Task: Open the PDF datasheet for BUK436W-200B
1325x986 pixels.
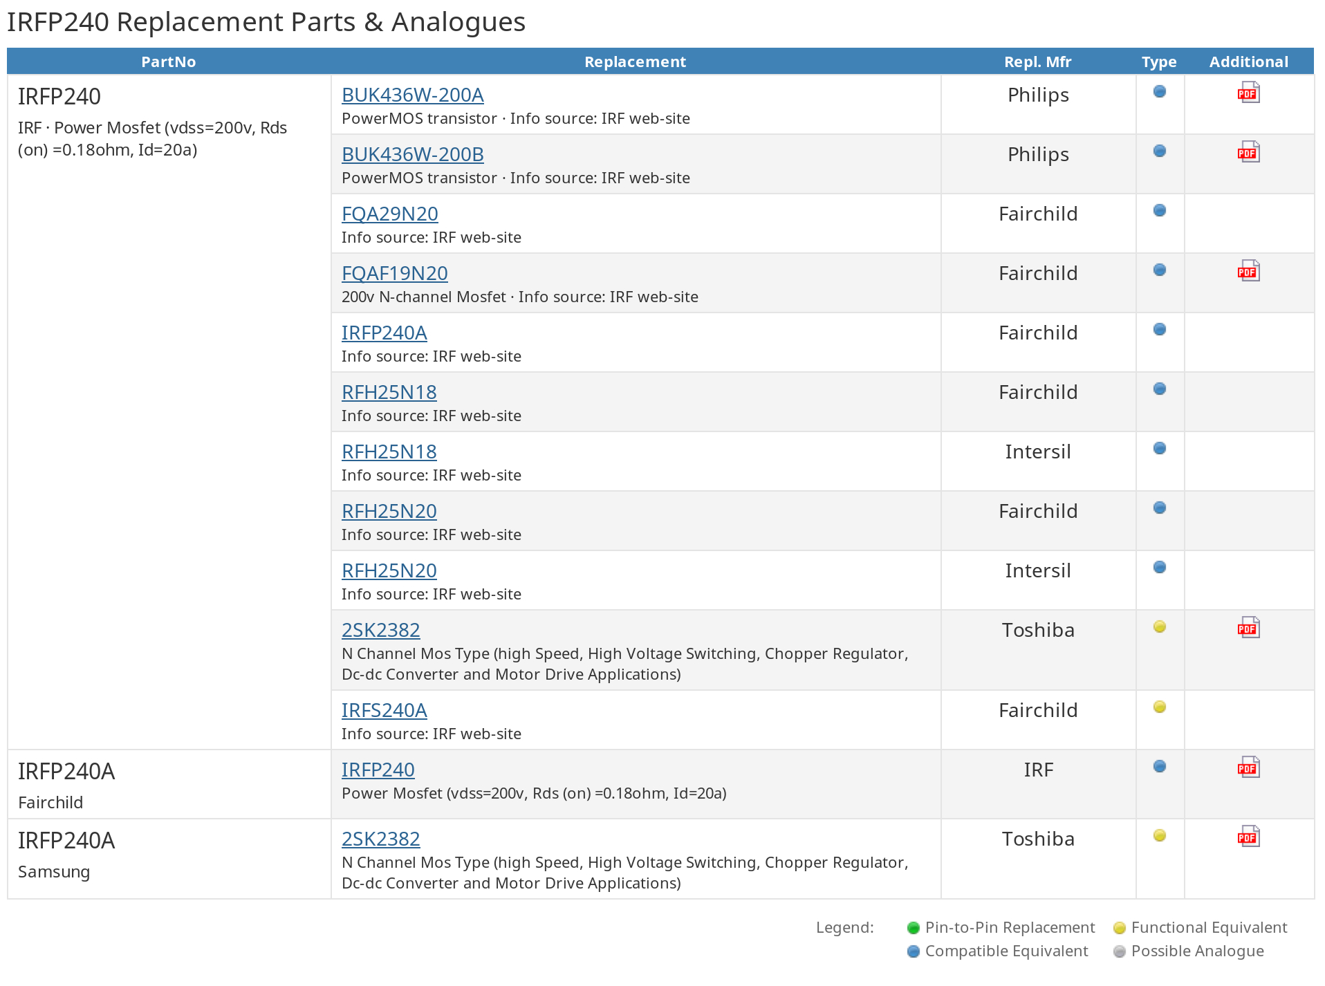Action: (x=1248, y=152)
